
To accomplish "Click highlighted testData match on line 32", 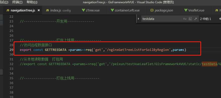I will tap(209, 64).
